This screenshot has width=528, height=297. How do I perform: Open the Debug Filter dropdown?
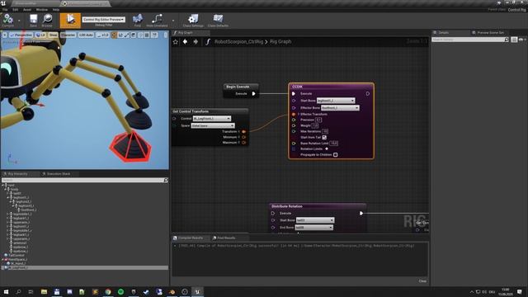[x=104, y=20]
